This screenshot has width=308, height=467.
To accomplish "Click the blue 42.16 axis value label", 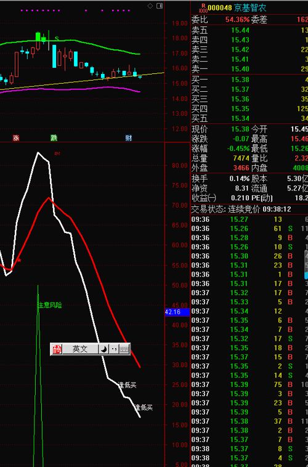I will click(x=177, y=312).
